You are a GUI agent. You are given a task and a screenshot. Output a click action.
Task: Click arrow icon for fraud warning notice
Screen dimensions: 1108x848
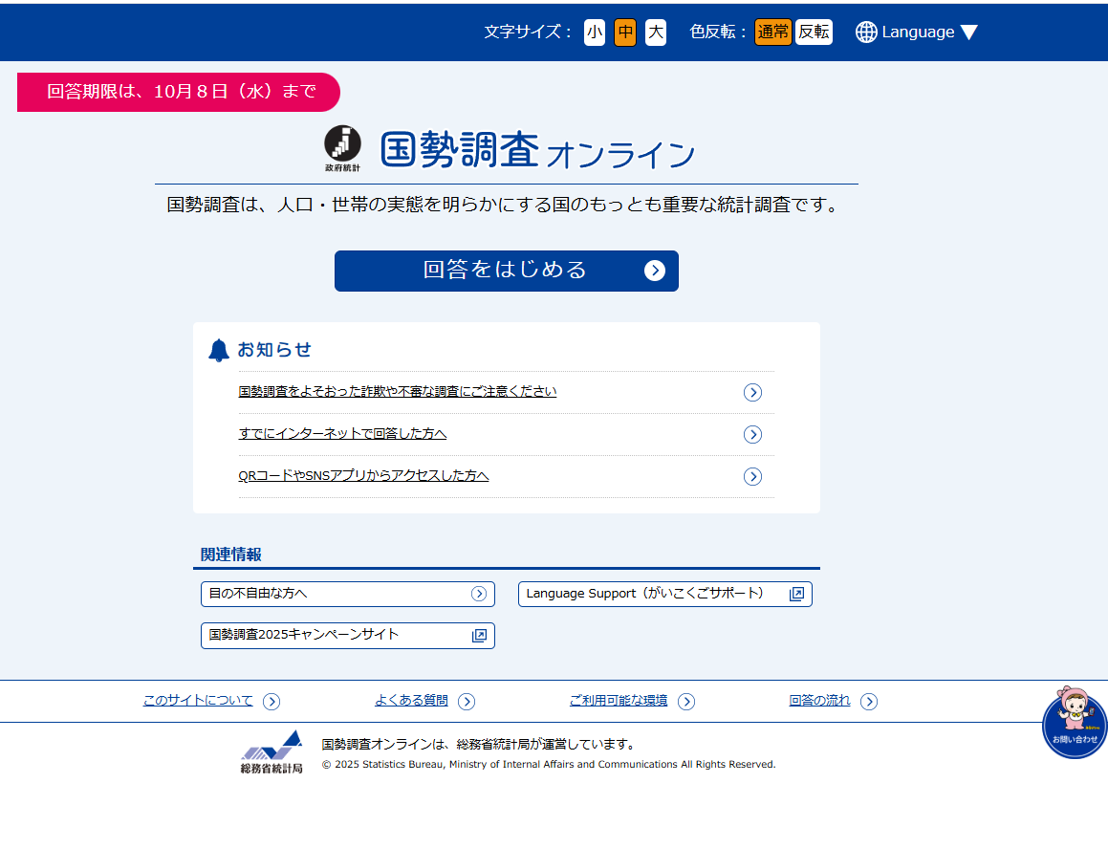pos(752,392)
